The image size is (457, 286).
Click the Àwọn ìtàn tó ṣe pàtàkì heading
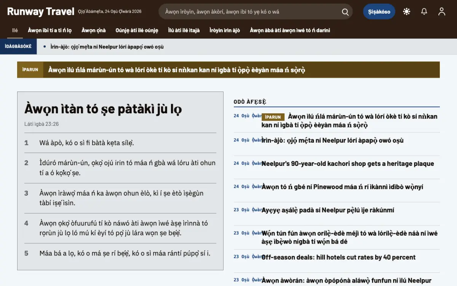point(103,109)
